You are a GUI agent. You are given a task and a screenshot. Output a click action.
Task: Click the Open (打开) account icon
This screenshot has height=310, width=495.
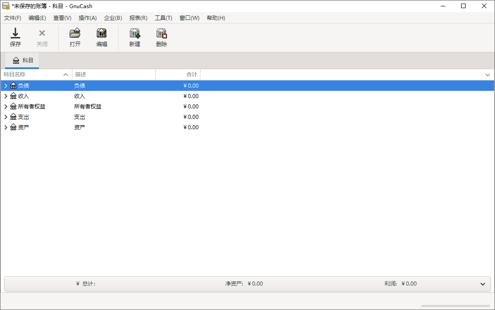75,33
